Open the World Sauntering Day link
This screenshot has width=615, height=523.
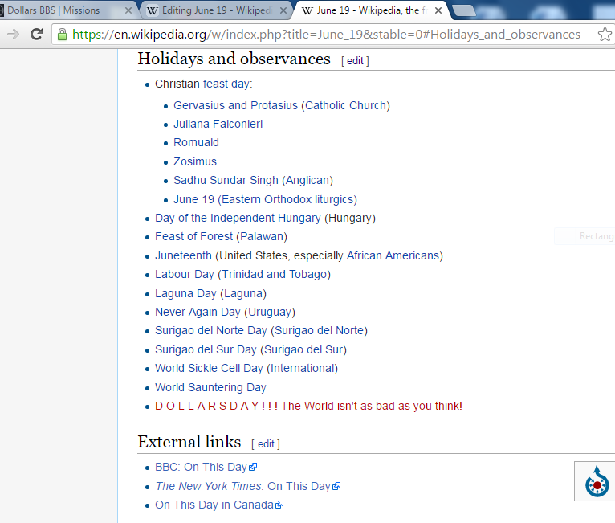pyautogui.click(x=210, y=387)
